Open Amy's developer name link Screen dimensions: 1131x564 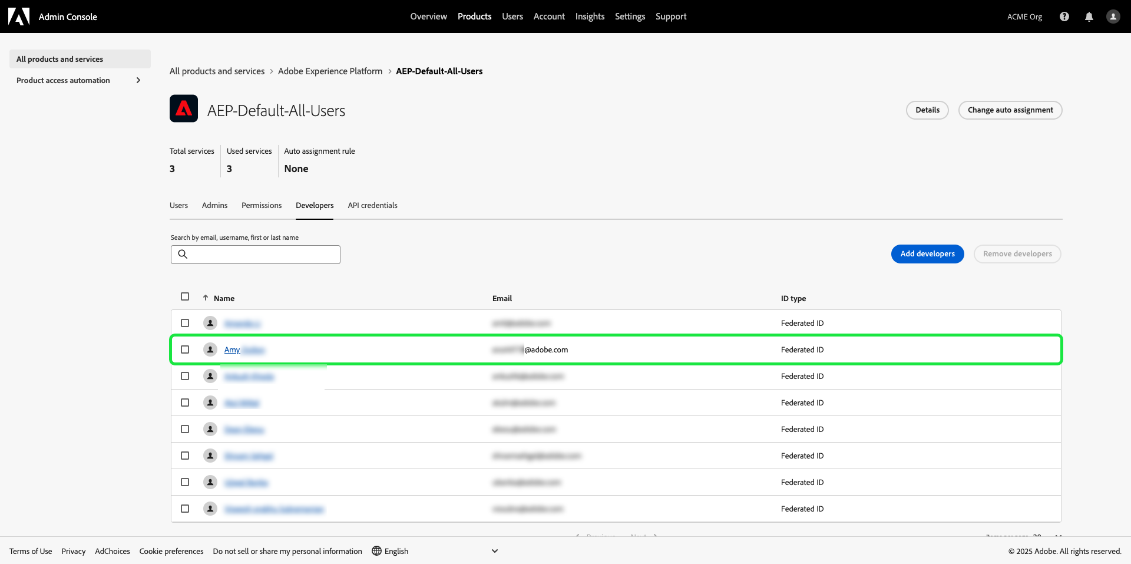pos(244,350)
